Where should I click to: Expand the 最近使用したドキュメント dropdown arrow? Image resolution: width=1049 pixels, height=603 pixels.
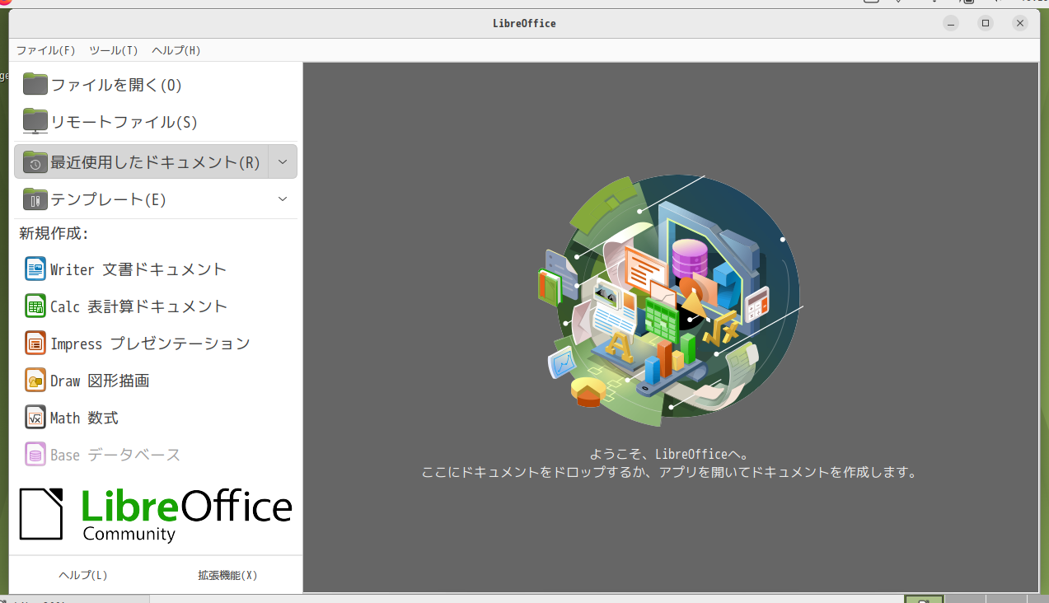coord(283,161)
